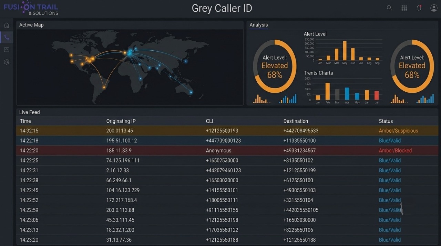Image resolution: width=441 pixels, height=246 pixels.
Task: Switch to the Analysis tab
Action: pyautogui.click(x=259, y=25)
